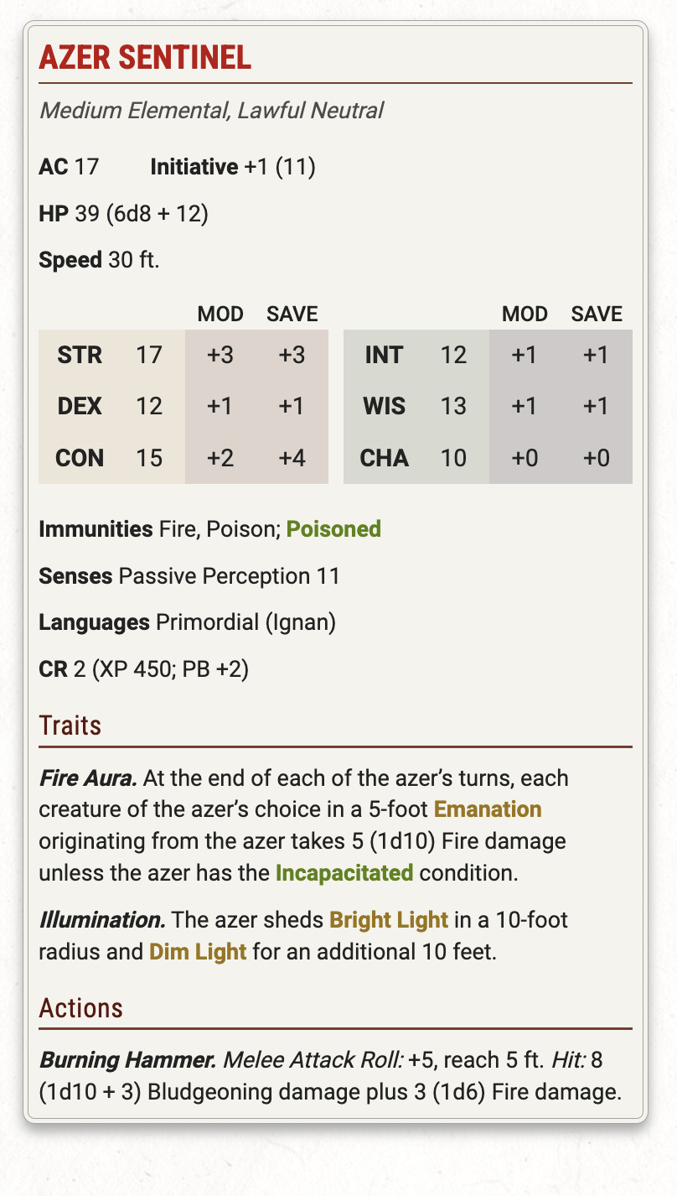This screenshot has width=677, height=1196.
Task: Open the Emanation rules link
Action: click(x=488, y=809)
